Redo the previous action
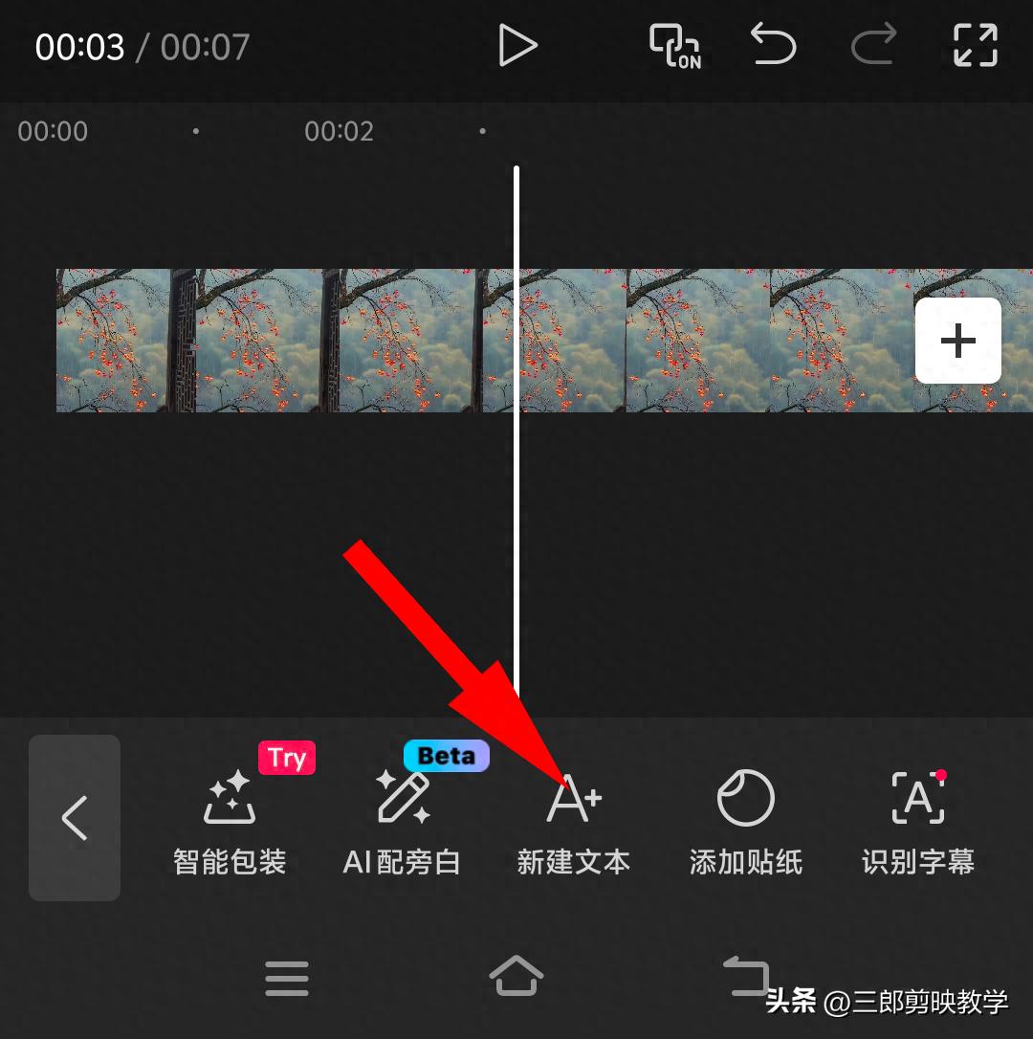Viewport: 1033px width, 1039px height. coord(874,44)
